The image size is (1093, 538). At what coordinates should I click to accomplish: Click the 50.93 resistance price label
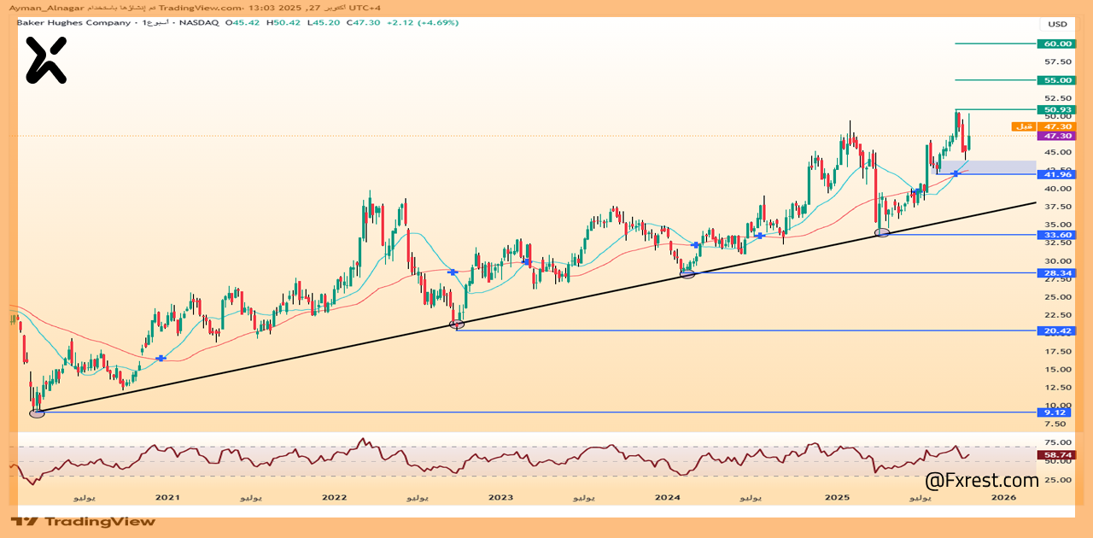tap(1057, 110)
